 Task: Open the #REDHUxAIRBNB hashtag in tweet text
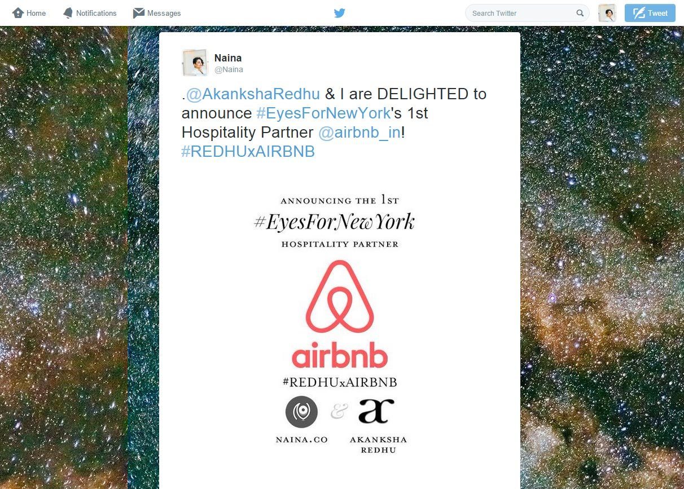click(248, 152)
